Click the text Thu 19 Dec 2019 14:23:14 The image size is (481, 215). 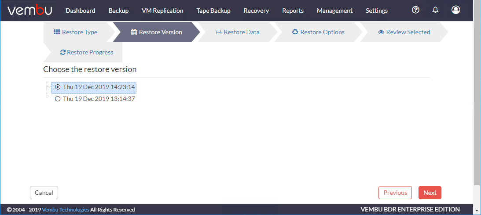pyautogui.click(x=99, y=87)
